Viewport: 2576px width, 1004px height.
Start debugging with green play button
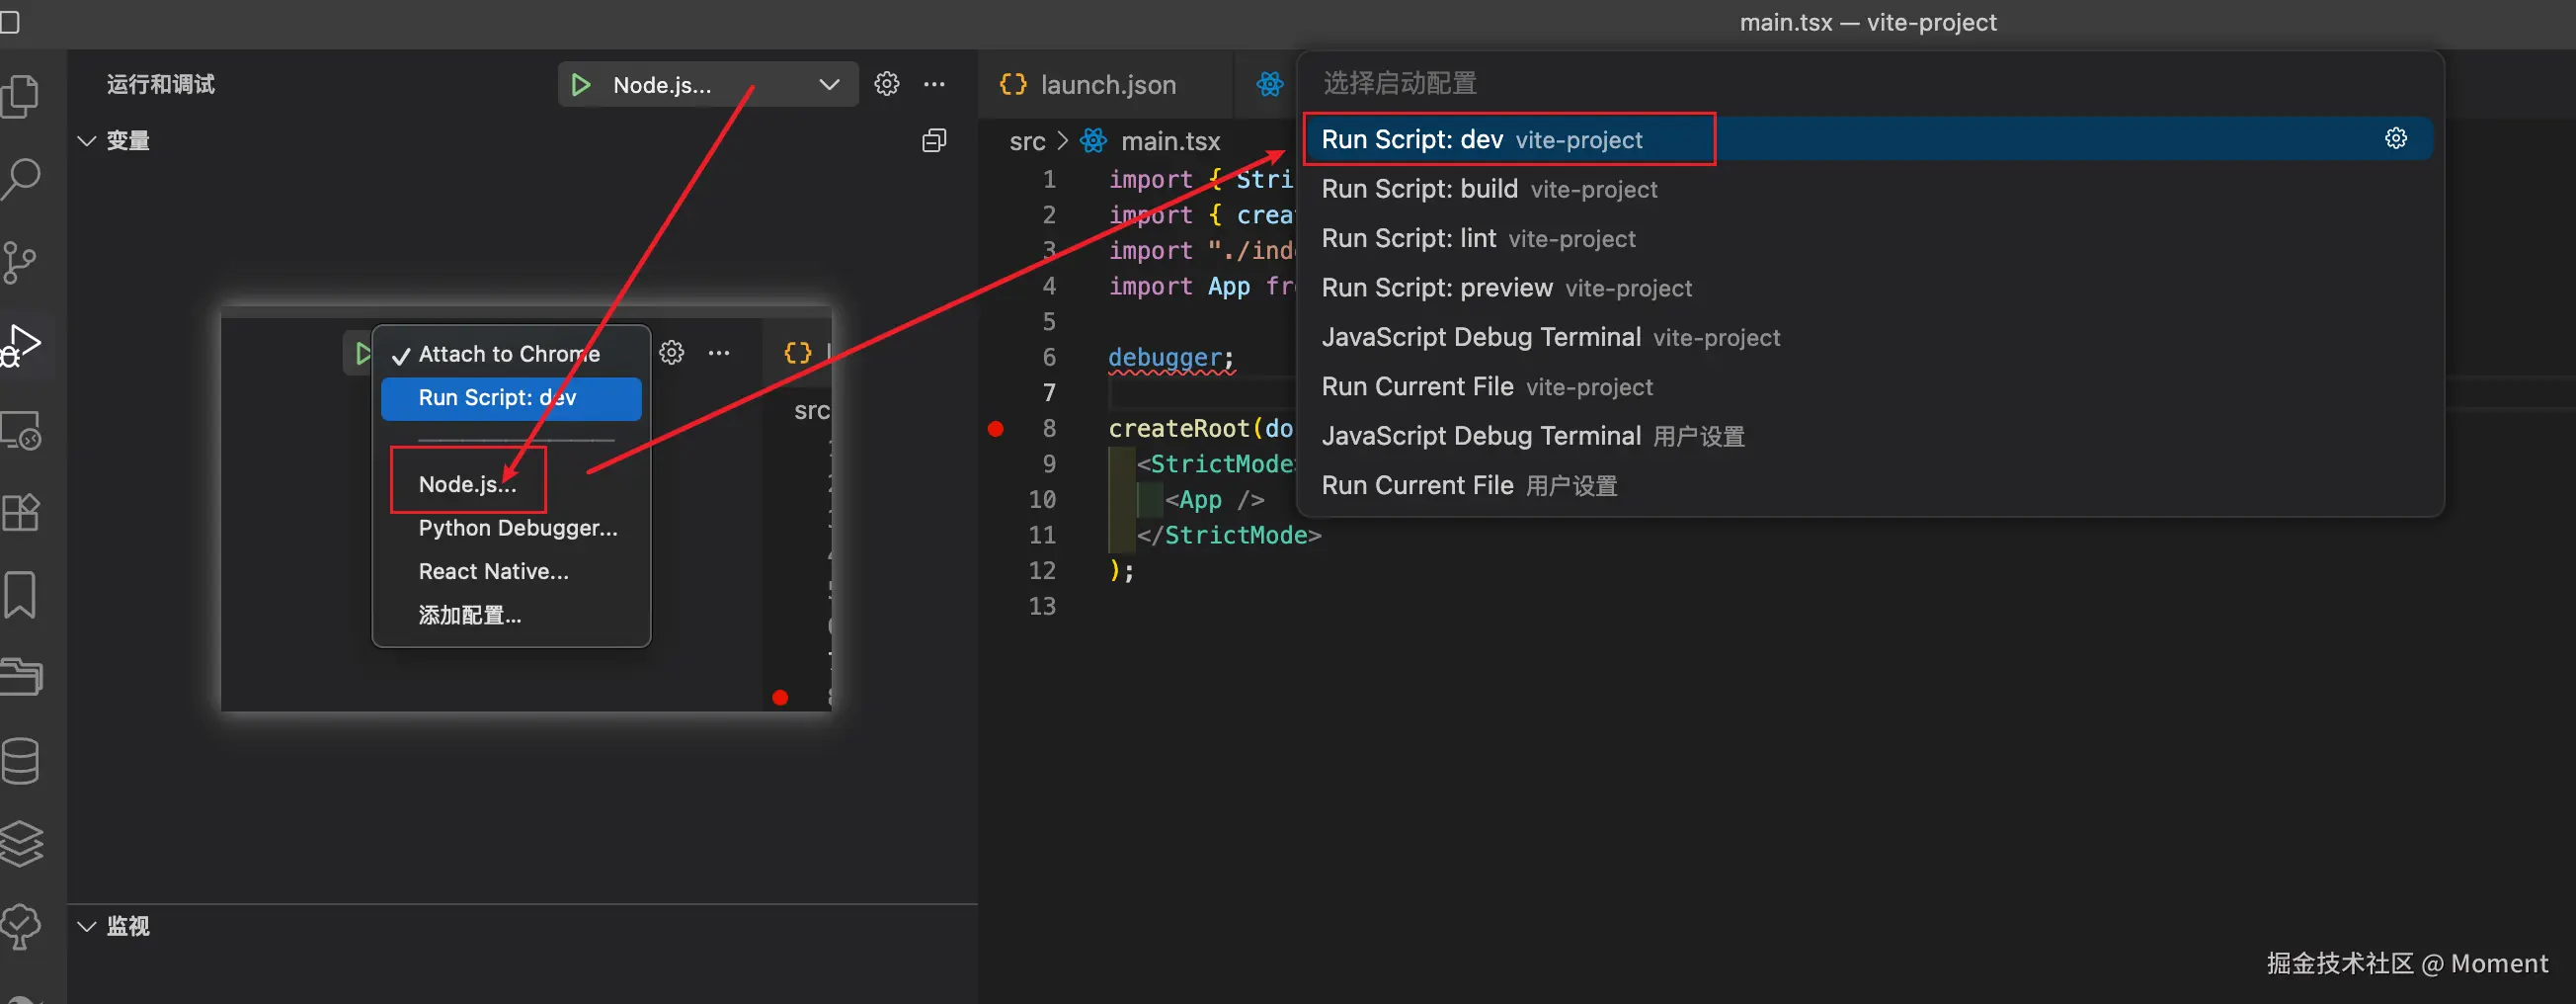click(x=580, y=85)
